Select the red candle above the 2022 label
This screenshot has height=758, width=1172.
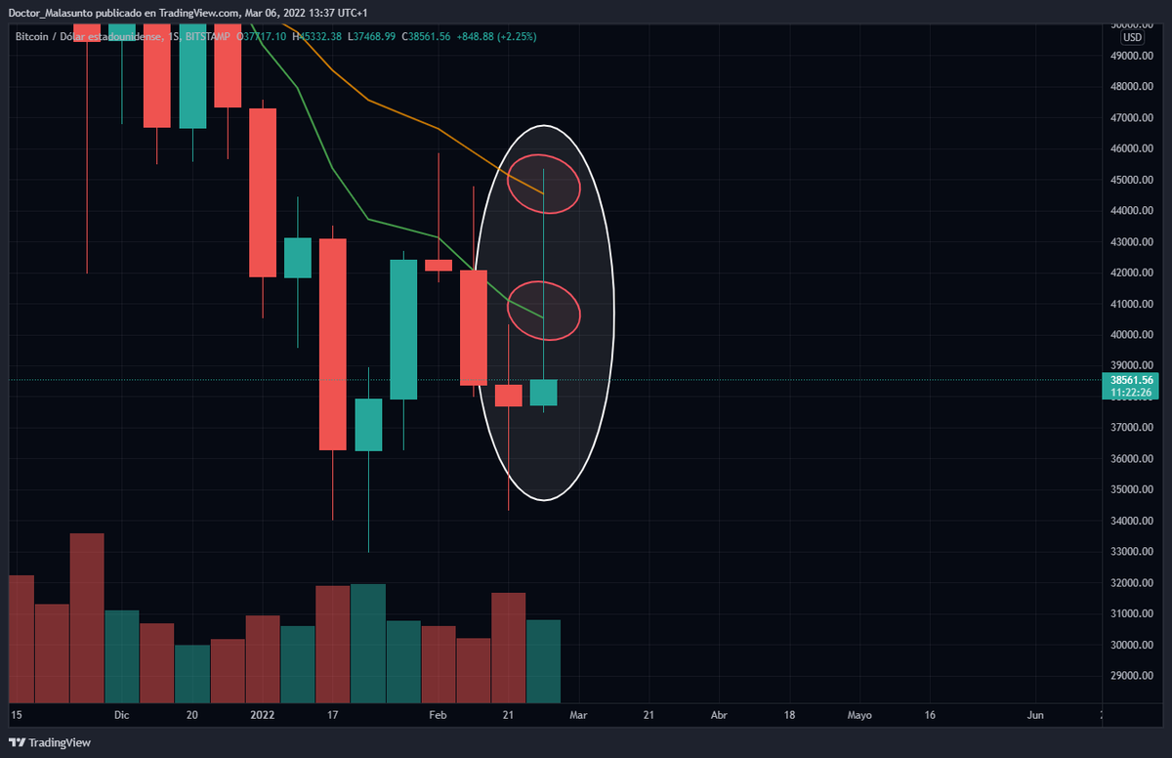[263, 192]
